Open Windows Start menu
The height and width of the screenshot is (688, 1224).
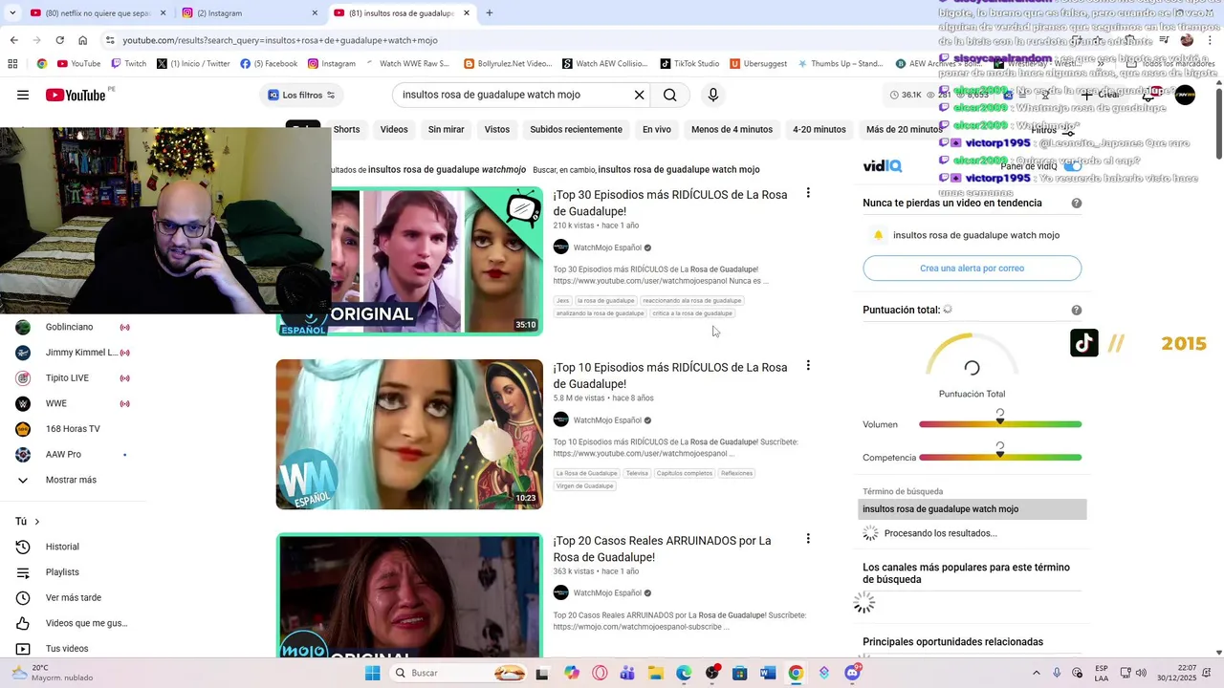(x=372, y=673)
